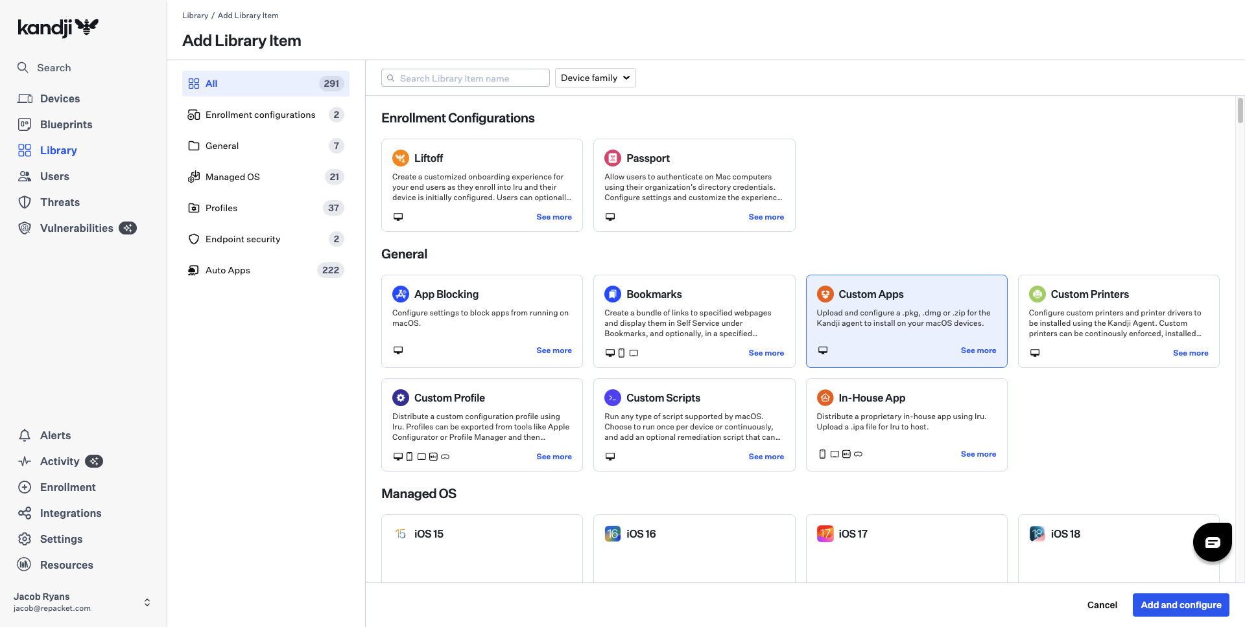Click the Custom Printers icon

[1037, 294]
